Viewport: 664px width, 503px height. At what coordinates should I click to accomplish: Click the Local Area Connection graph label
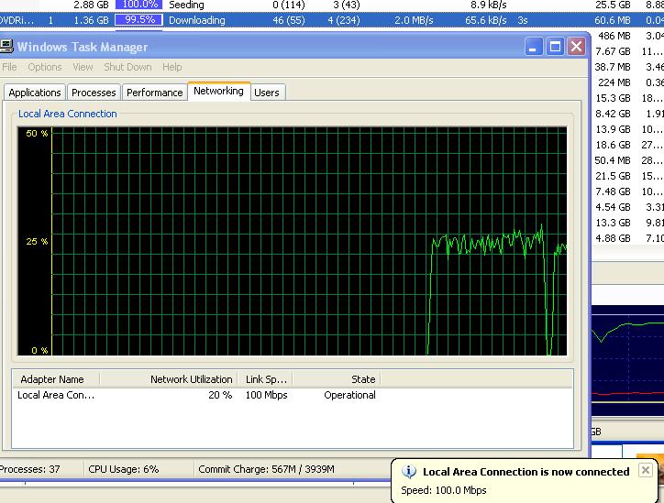click(x=67, y=114)
